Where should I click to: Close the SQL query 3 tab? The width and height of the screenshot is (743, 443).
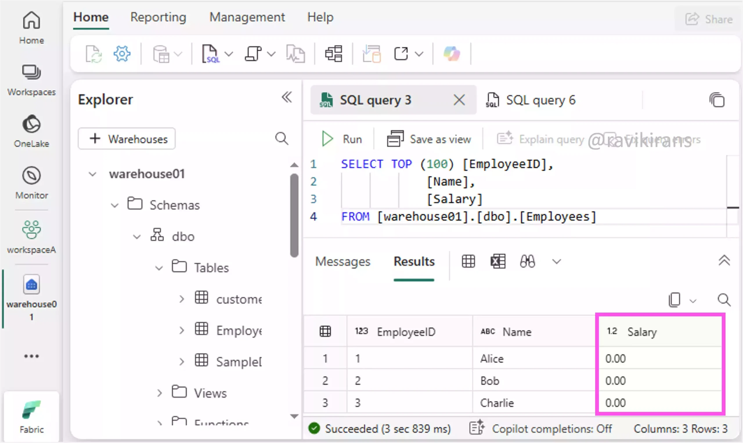tap(459, 100)
